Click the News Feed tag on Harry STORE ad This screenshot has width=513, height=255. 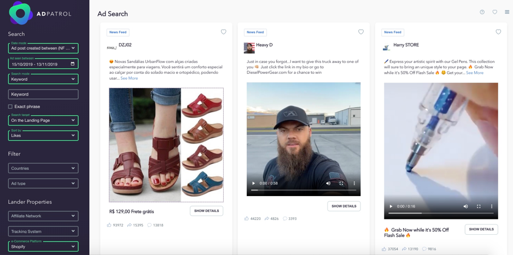[393, 32]
